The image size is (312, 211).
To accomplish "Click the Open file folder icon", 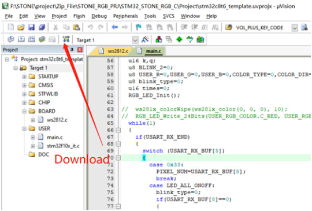I will pos(21,27).
